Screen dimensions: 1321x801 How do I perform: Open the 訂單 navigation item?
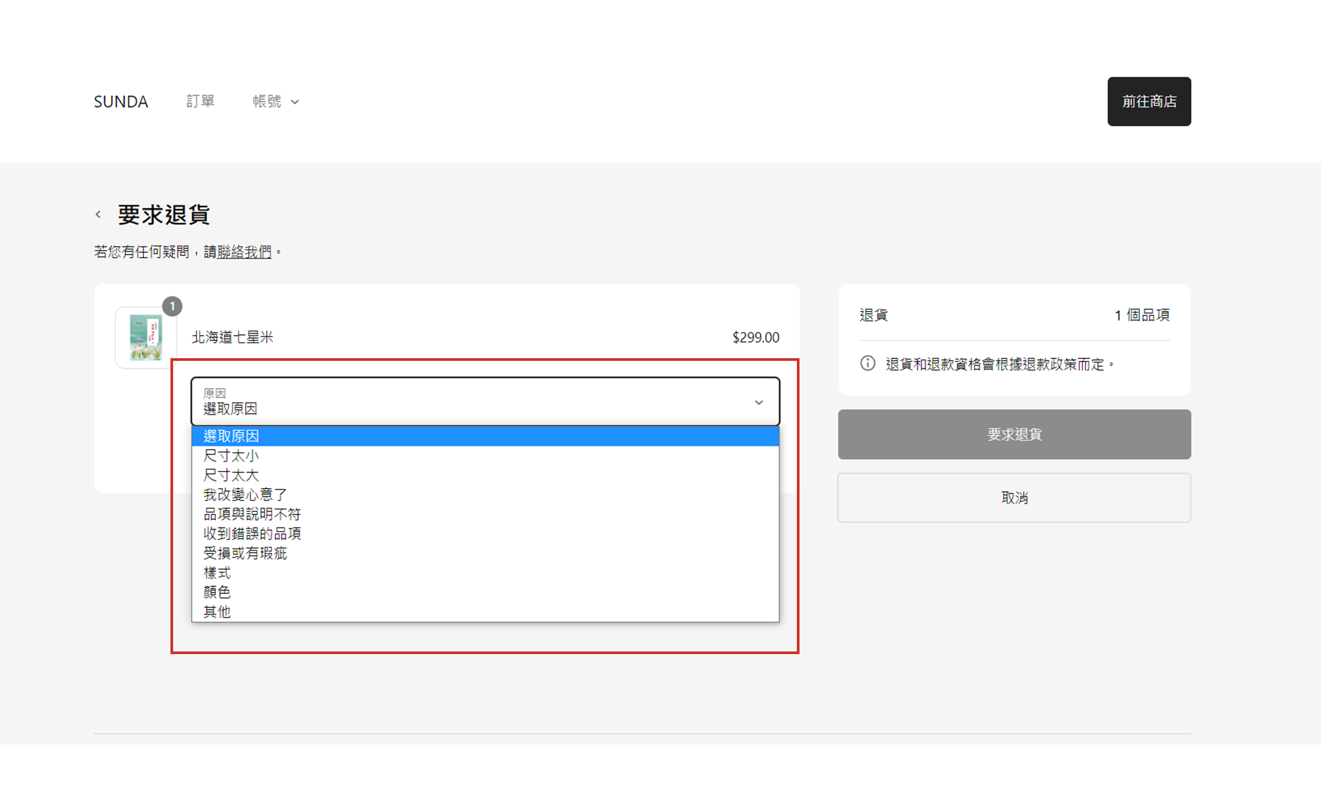200,101
